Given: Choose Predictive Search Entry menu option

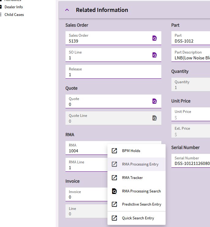Looking at the screenshot, I should [141, 204].
